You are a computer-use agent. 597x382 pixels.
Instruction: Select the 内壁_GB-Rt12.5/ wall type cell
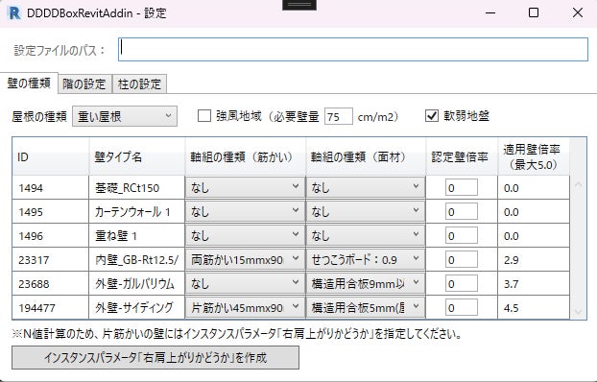(136, 259)
